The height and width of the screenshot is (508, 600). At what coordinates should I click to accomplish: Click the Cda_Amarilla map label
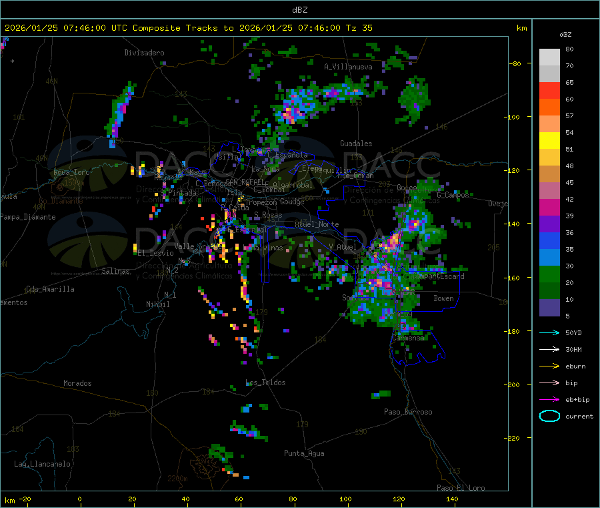50,289
